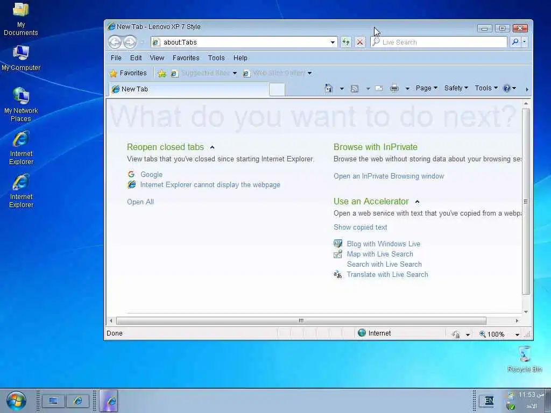Open My Documents desktop icon
The width and height of the screenshot is (551, 413).
[x=21, y=19]
